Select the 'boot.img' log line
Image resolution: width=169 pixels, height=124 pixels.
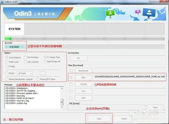(15, 96)
